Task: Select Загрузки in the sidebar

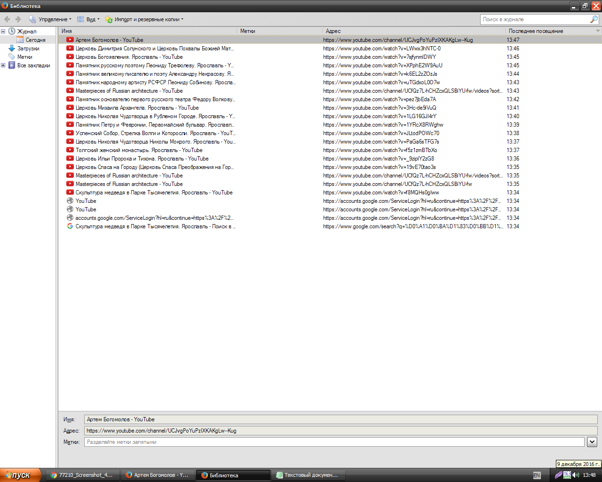Action: tap(28, 48)
